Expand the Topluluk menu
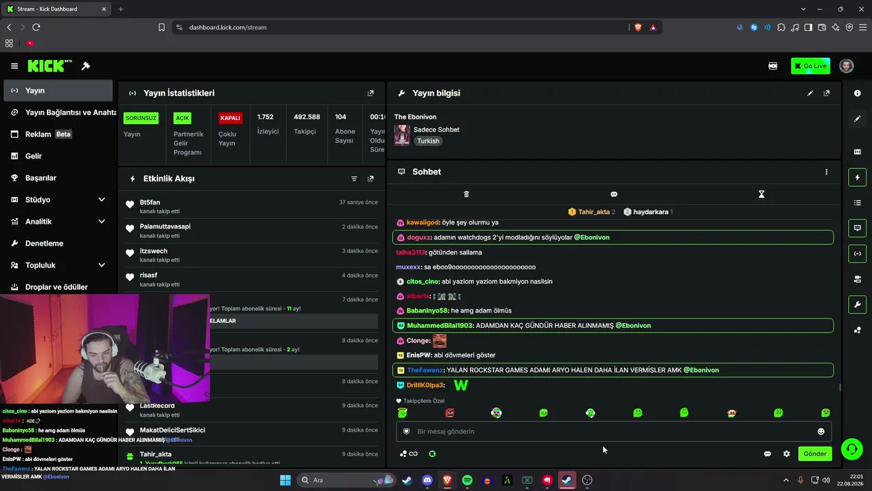872x491 pixels. (57, 265)
